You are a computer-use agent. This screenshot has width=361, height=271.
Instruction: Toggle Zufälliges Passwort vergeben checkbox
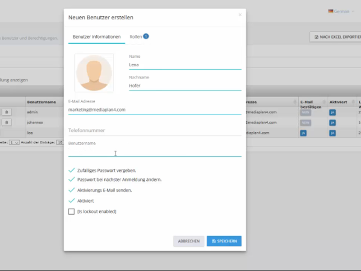point(71,170)
